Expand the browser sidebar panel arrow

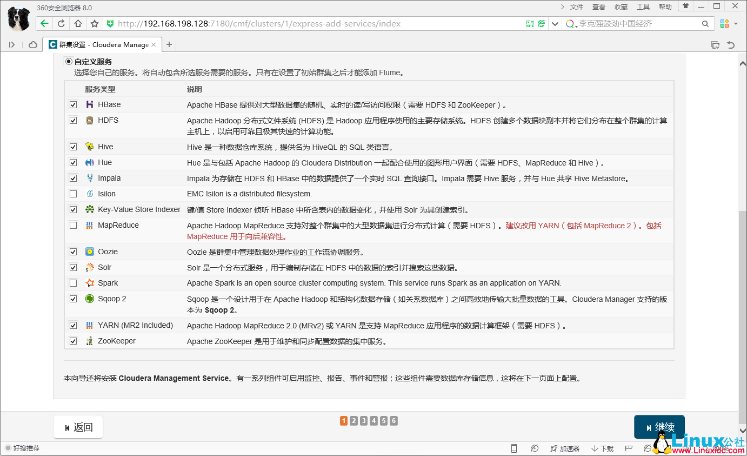point(12,44)
